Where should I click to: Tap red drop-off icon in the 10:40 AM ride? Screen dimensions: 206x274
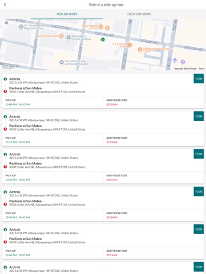click(x=5, y=242)
